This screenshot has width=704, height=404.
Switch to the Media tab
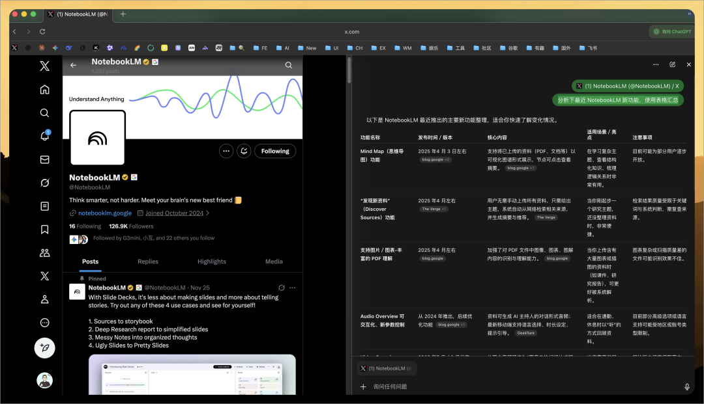tap(274, 262)
